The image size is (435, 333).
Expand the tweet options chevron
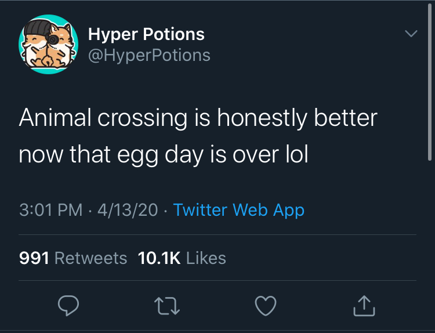[410, 34]
